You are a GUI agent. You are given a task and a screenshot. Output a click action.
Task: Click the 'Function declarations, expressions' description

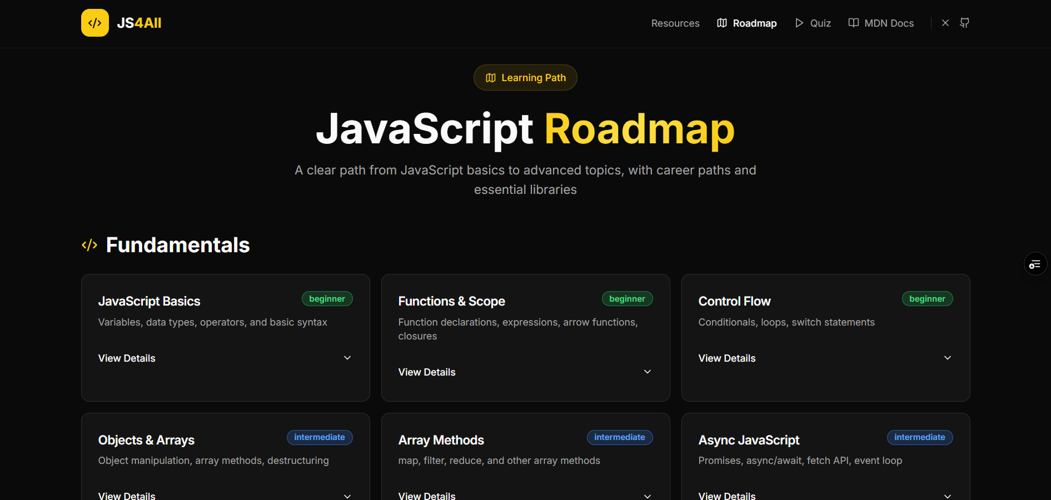[518, 329]
